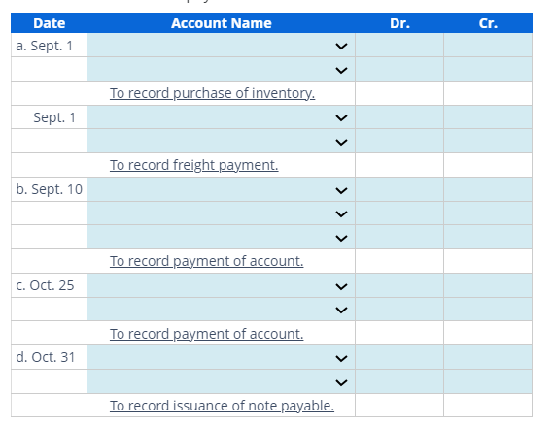This screenshot has width=554, height=426.
Task: Click Dr. field in c. Oct. 25 row
Action: click(399, 285)
